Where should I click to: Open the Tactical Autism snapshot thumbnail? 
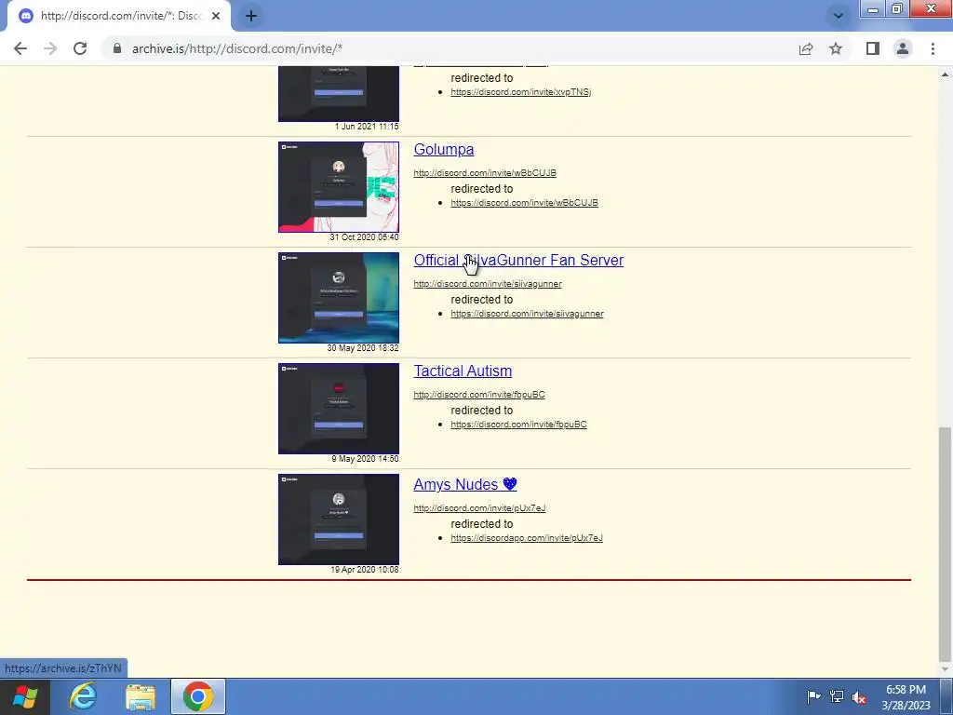339,409
